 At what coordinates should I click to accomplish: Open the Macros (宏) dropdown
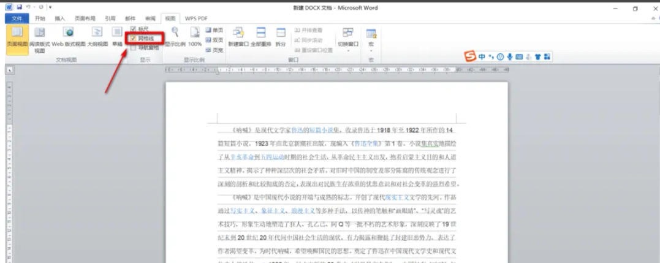pyautogui.click(x=371, y=39)
